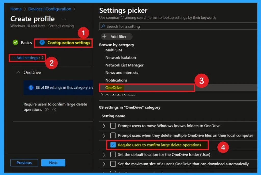The height and width of the screenshot is (175, 261).
Task: Click the info icon beside Add settings
Action: click(41, 58)
